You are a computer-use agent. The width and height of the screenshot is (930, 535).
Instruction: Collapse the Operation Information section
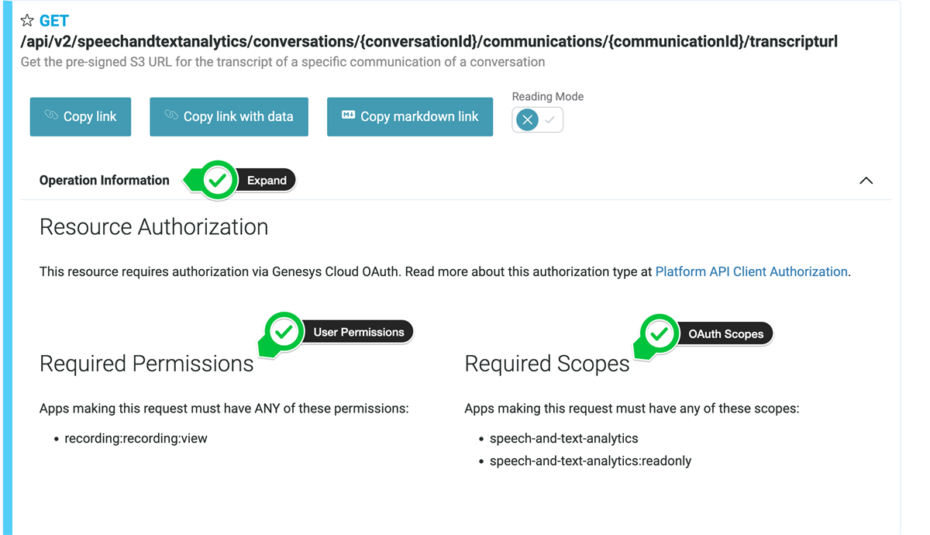[866, 180]
